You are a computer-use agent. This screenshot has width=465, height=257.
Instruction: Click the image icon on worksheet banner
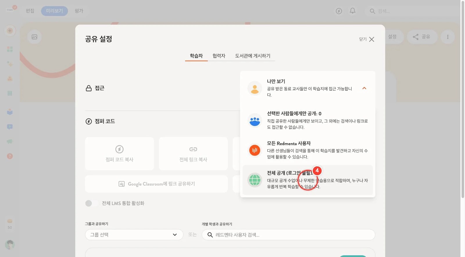(x=34, y=37)
